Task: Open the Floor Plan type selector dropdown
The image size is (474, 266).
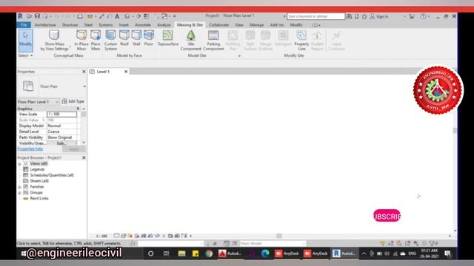Action: point(84,86)
